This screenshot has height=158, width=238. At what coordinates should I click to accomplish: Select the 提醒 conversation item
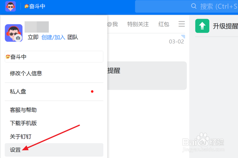[147, 75]
